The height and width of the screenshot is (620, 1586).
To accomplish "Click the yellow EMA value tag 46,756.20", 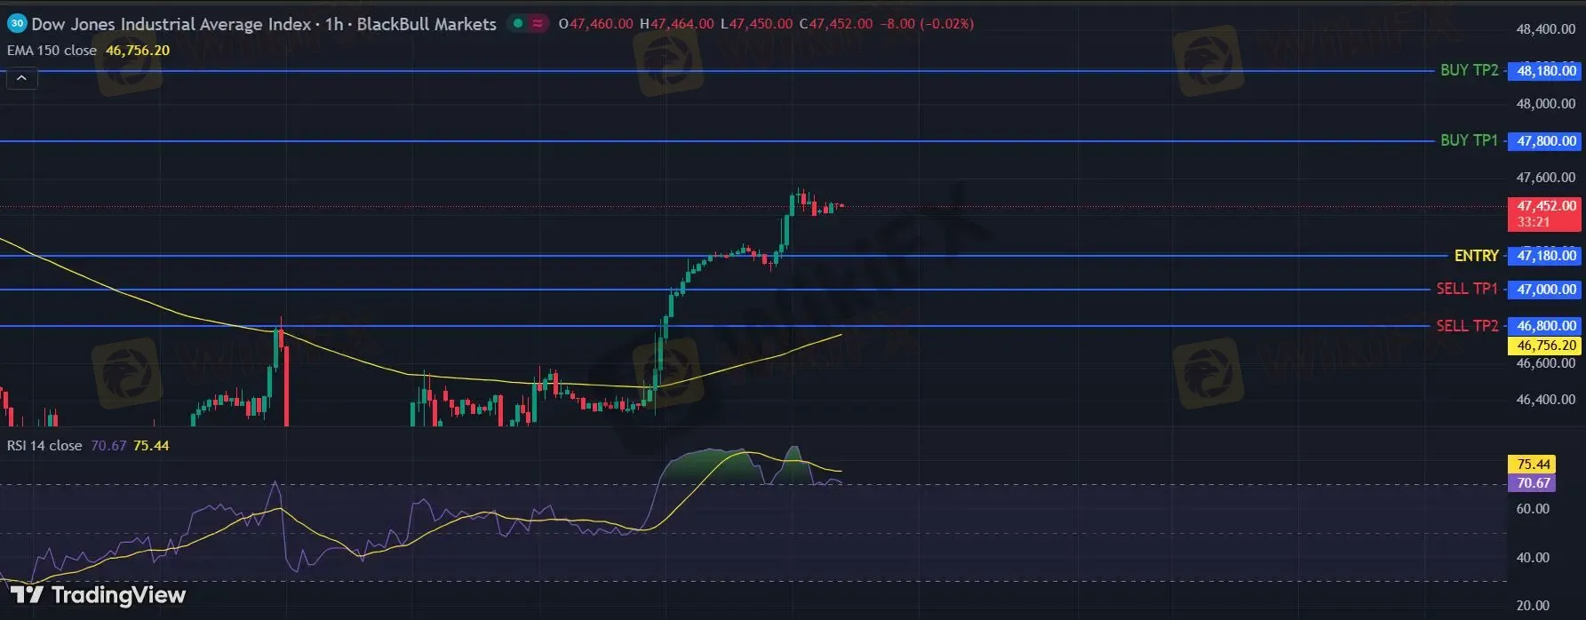I will (x=1545, y=346).
